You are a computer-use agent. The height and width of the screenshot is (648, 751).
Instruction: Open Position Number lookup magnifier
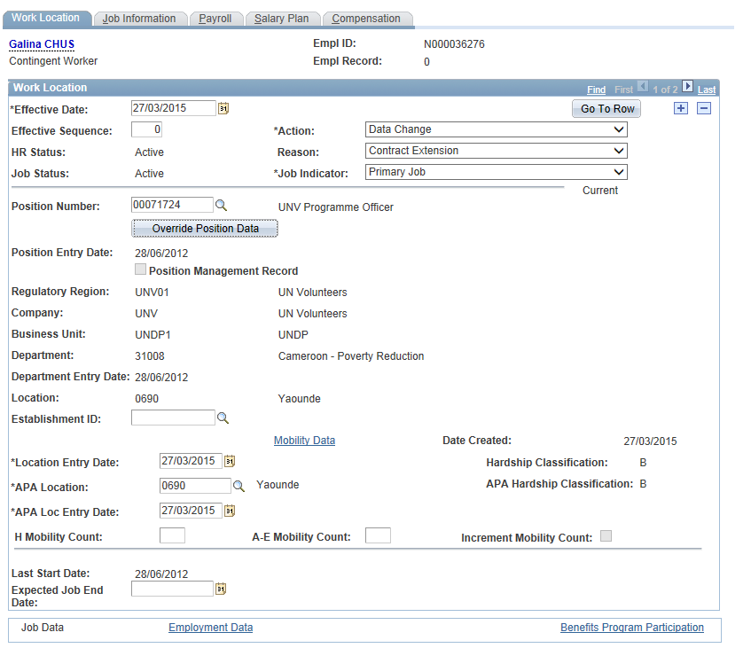click(221, 206)
